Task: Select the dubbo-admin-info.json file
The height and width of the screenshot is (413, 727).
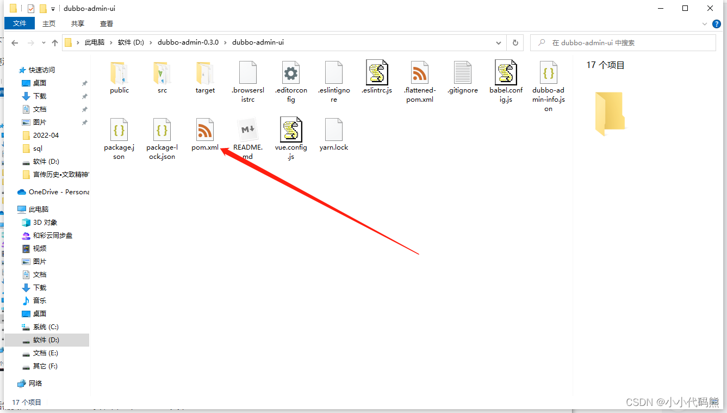Action: pyautogui.click(x=549, y=86)
